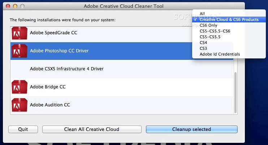
Task: Select the CS5-CS5.5 option
Action: pos(210,37)
